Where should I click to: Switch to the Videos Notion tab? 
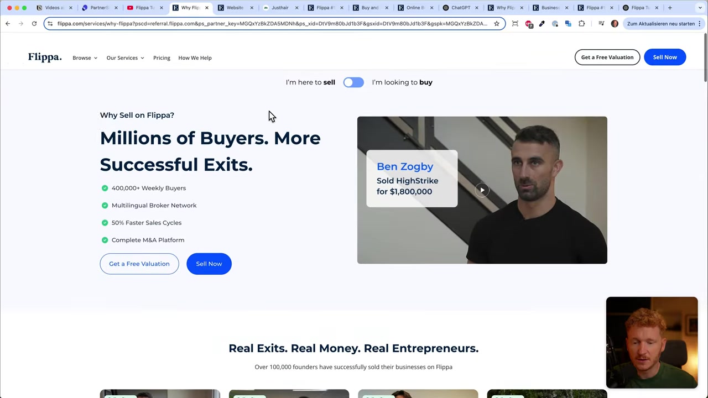(x=54, y=8)
